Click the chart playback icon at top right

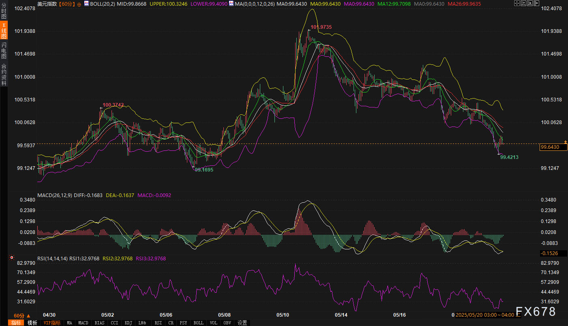click(x=531, y=3)
